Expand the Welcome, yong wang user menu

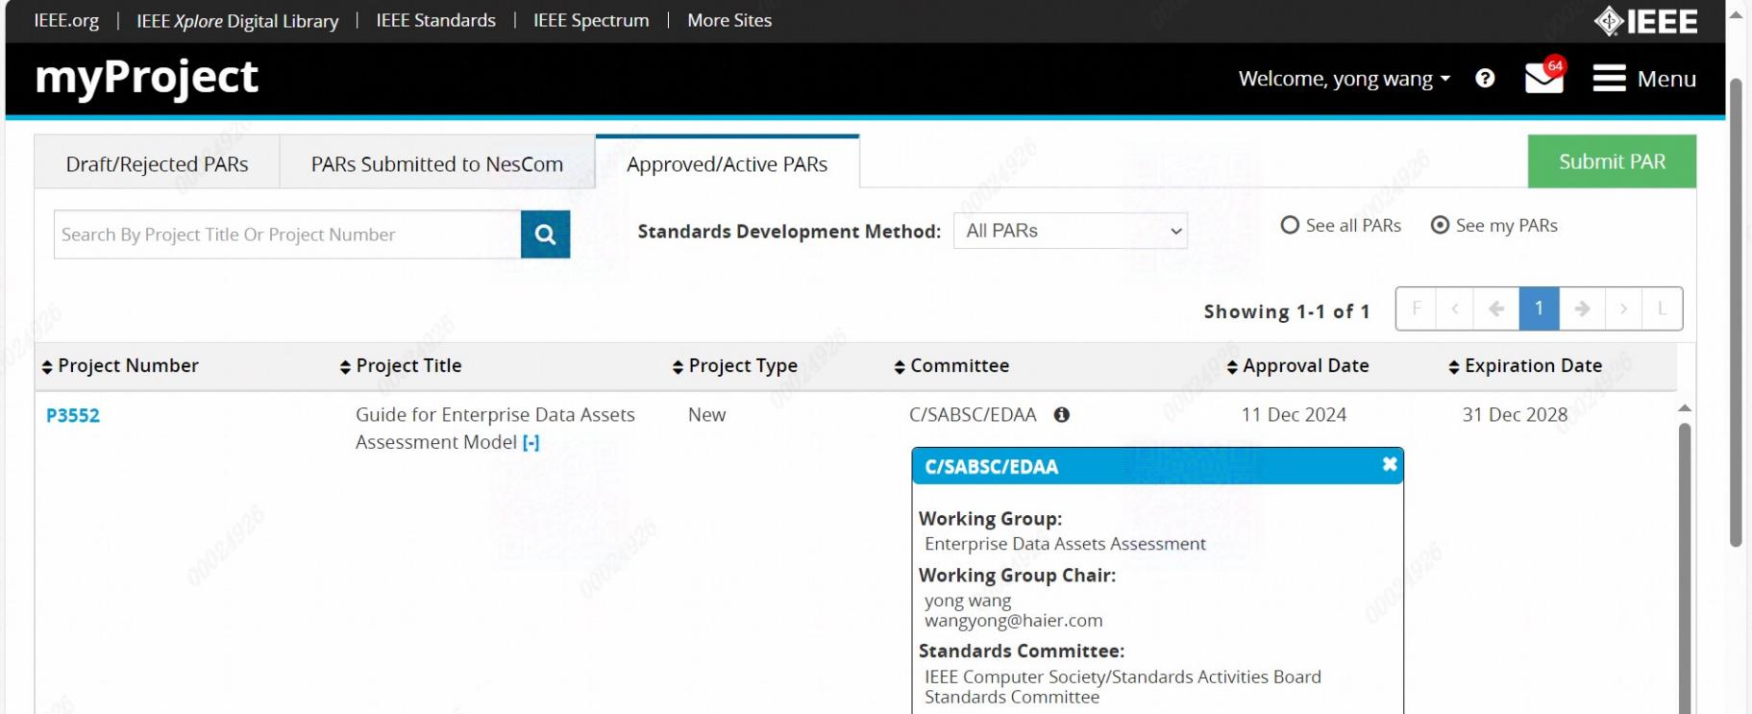[x=1344, y=79]
